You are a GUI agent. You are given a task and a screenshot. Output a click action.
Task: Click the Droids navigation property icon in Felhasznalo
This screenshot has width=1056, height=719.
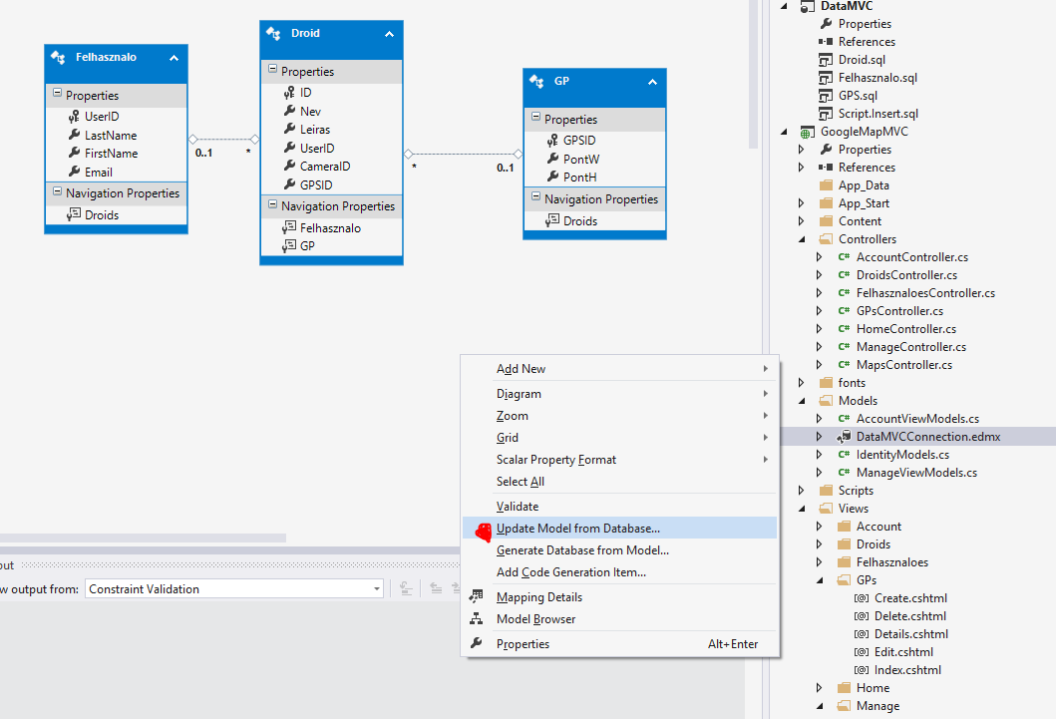coord(74,214)
